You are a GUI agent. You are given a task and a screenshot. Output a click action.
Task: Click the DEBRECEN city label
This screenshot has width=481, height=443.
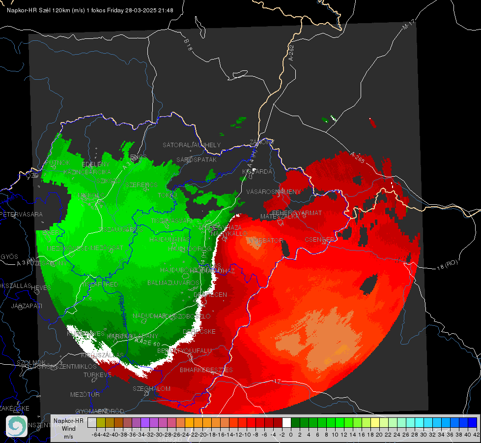click(x=210, y=294)
